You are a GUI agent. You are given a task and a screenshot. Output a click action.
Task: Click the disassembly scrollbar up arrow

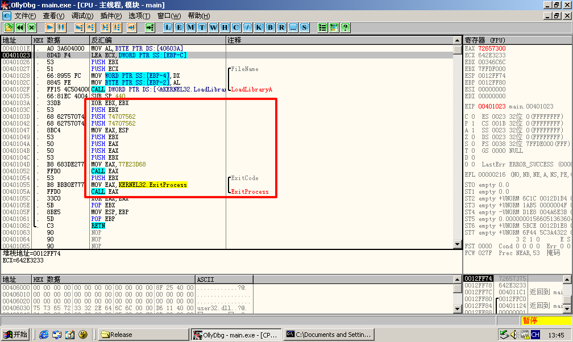coord(457,40)
